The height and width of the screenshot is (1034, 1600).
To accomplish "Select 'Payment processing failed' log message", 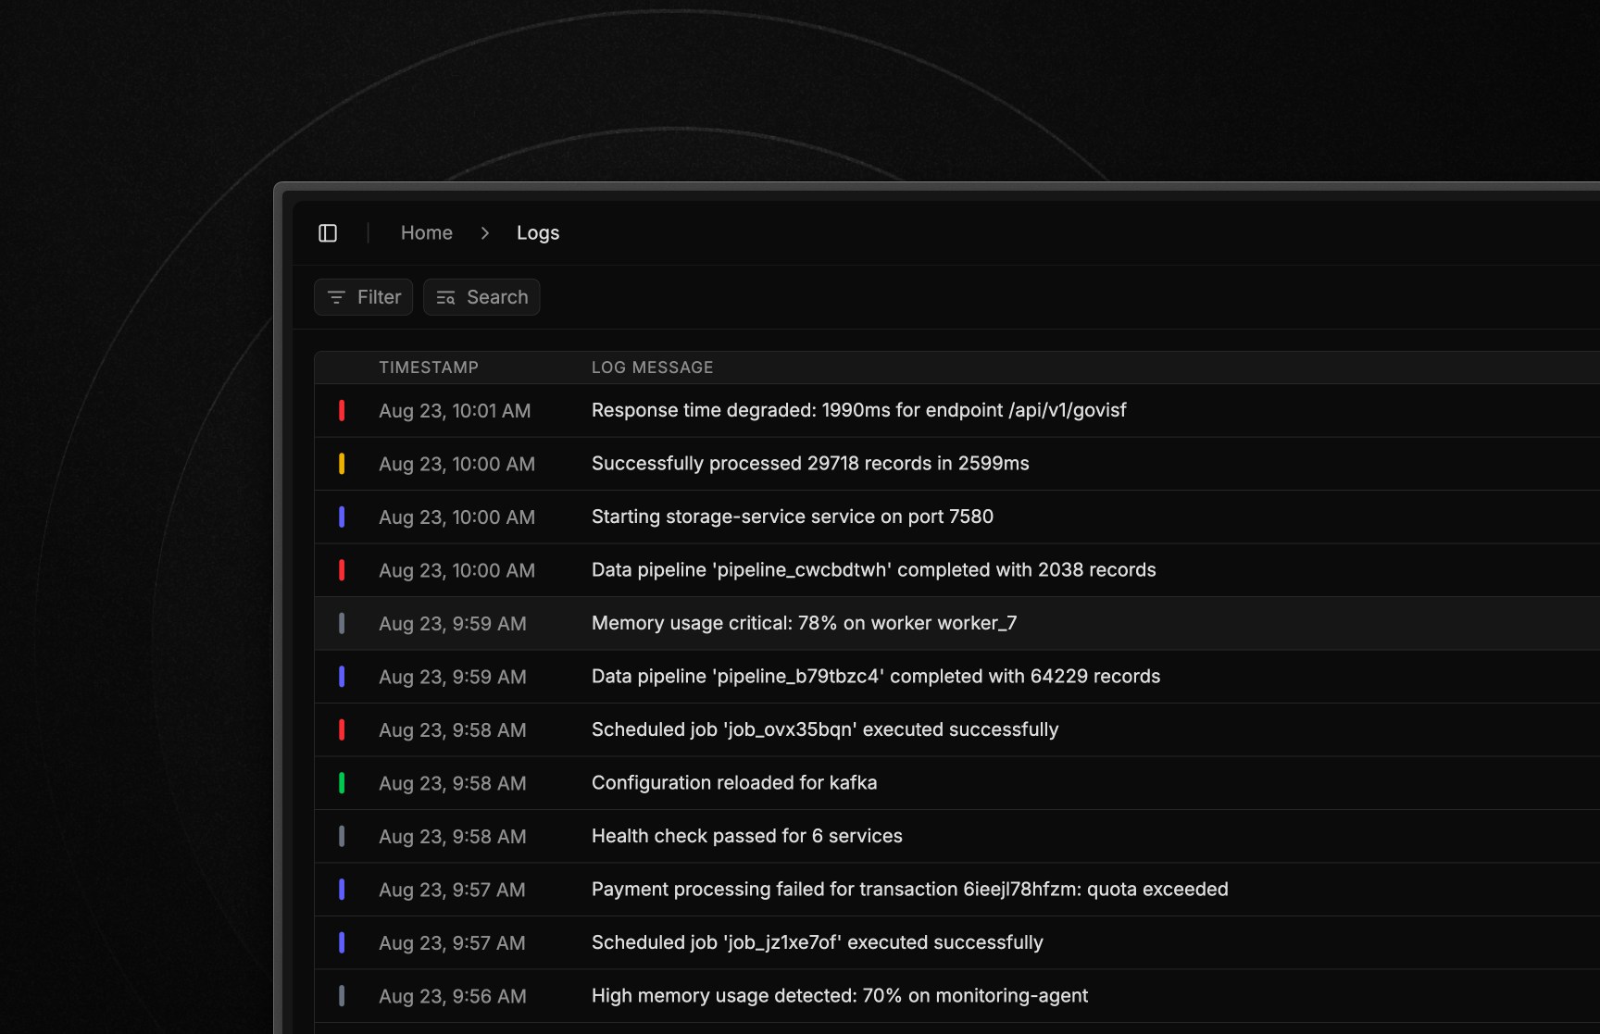I will point(910,890).
